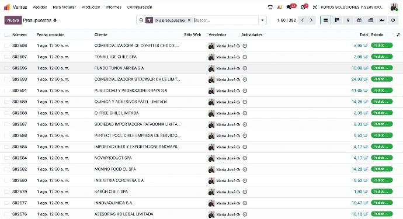Tick checkbox for order S02593
The height and width of the screenshot is (219, 403).
[6, 79]
